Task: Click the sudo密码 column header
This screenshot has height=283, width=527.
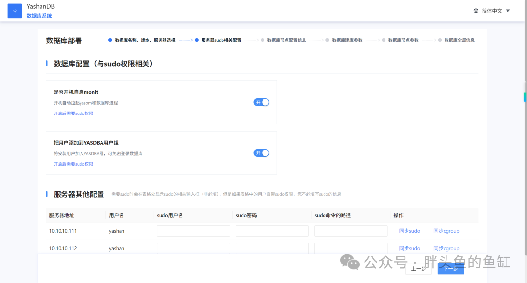Action: point(246,215)
